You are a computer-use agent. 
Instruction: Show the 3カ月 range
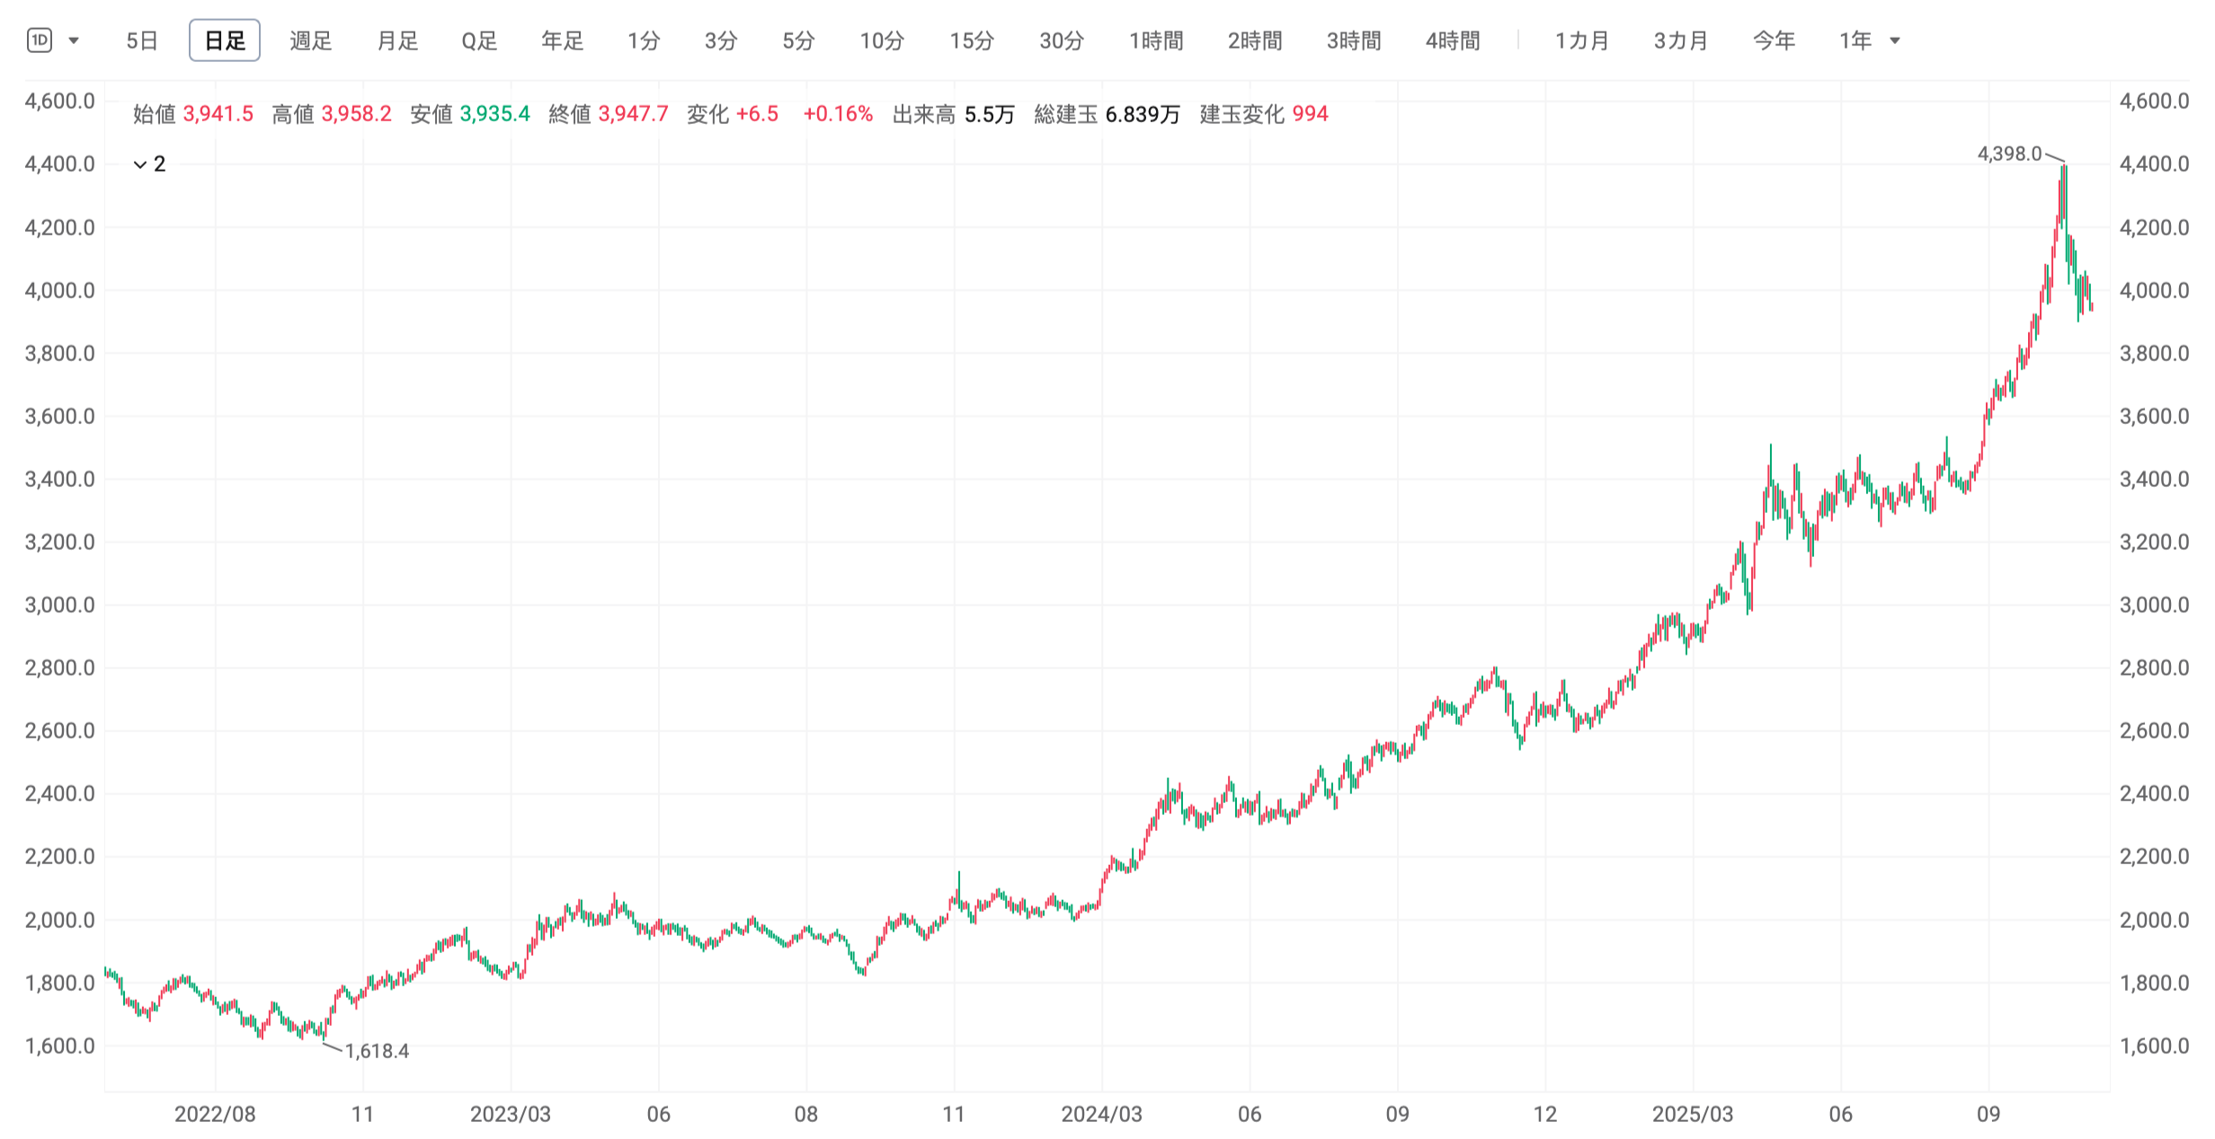tap(1681, 40)
